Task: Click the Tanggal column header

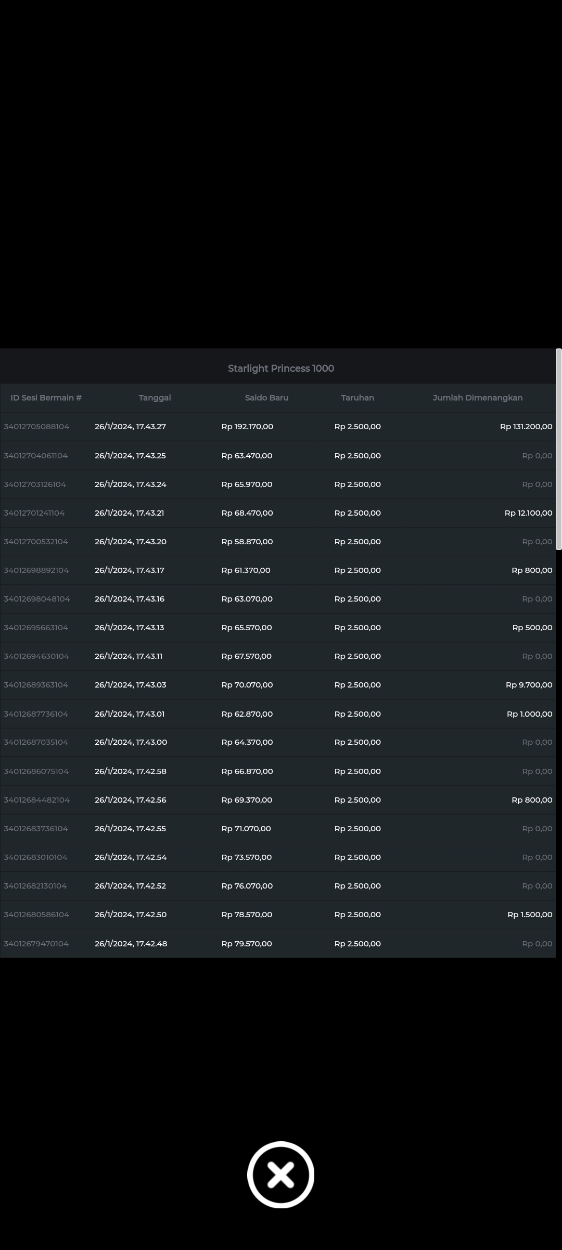Action: coord(155,398)
